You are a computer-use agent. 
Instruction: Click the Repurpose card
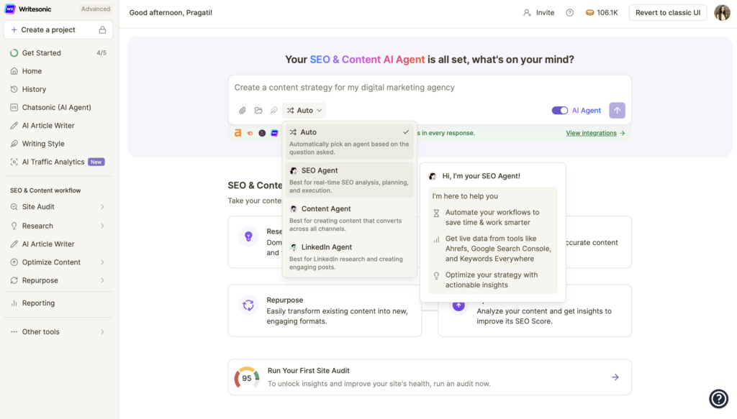pos(325,310)
